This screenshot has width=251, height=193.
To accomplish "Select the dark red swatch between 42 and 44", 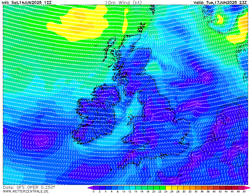I will click(x=223, y=188).
